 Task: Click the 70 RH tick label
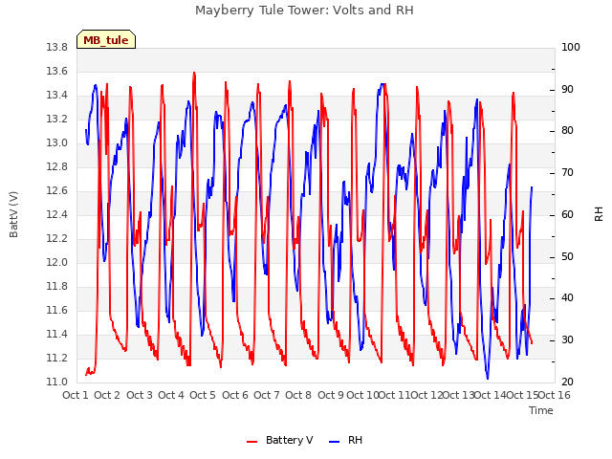click(567, 173)
